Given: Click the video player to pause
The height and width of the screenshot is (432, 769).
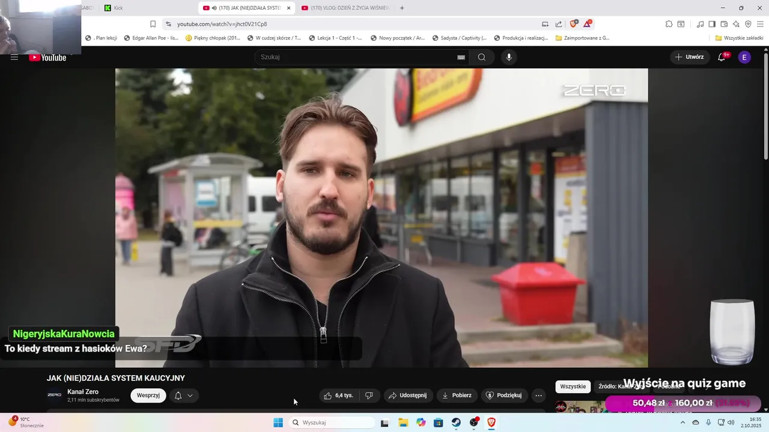Looking at the screenshot, I should coord(381,217).
